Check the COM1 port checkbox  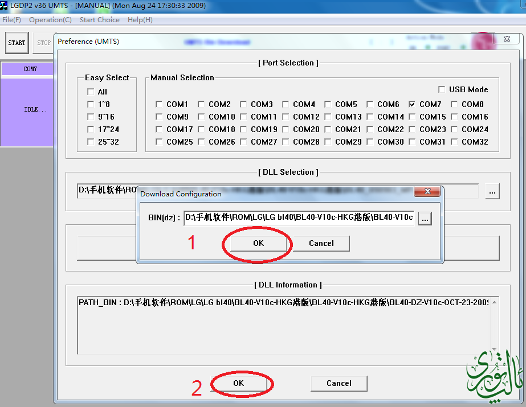pyautogui.click(x=159, y=104)
